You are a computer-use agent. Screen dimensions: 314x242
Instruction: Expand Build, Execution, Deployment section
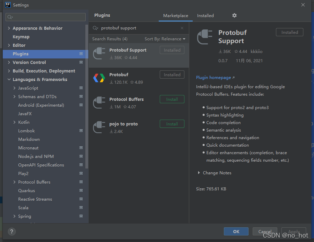click(9, 71)
